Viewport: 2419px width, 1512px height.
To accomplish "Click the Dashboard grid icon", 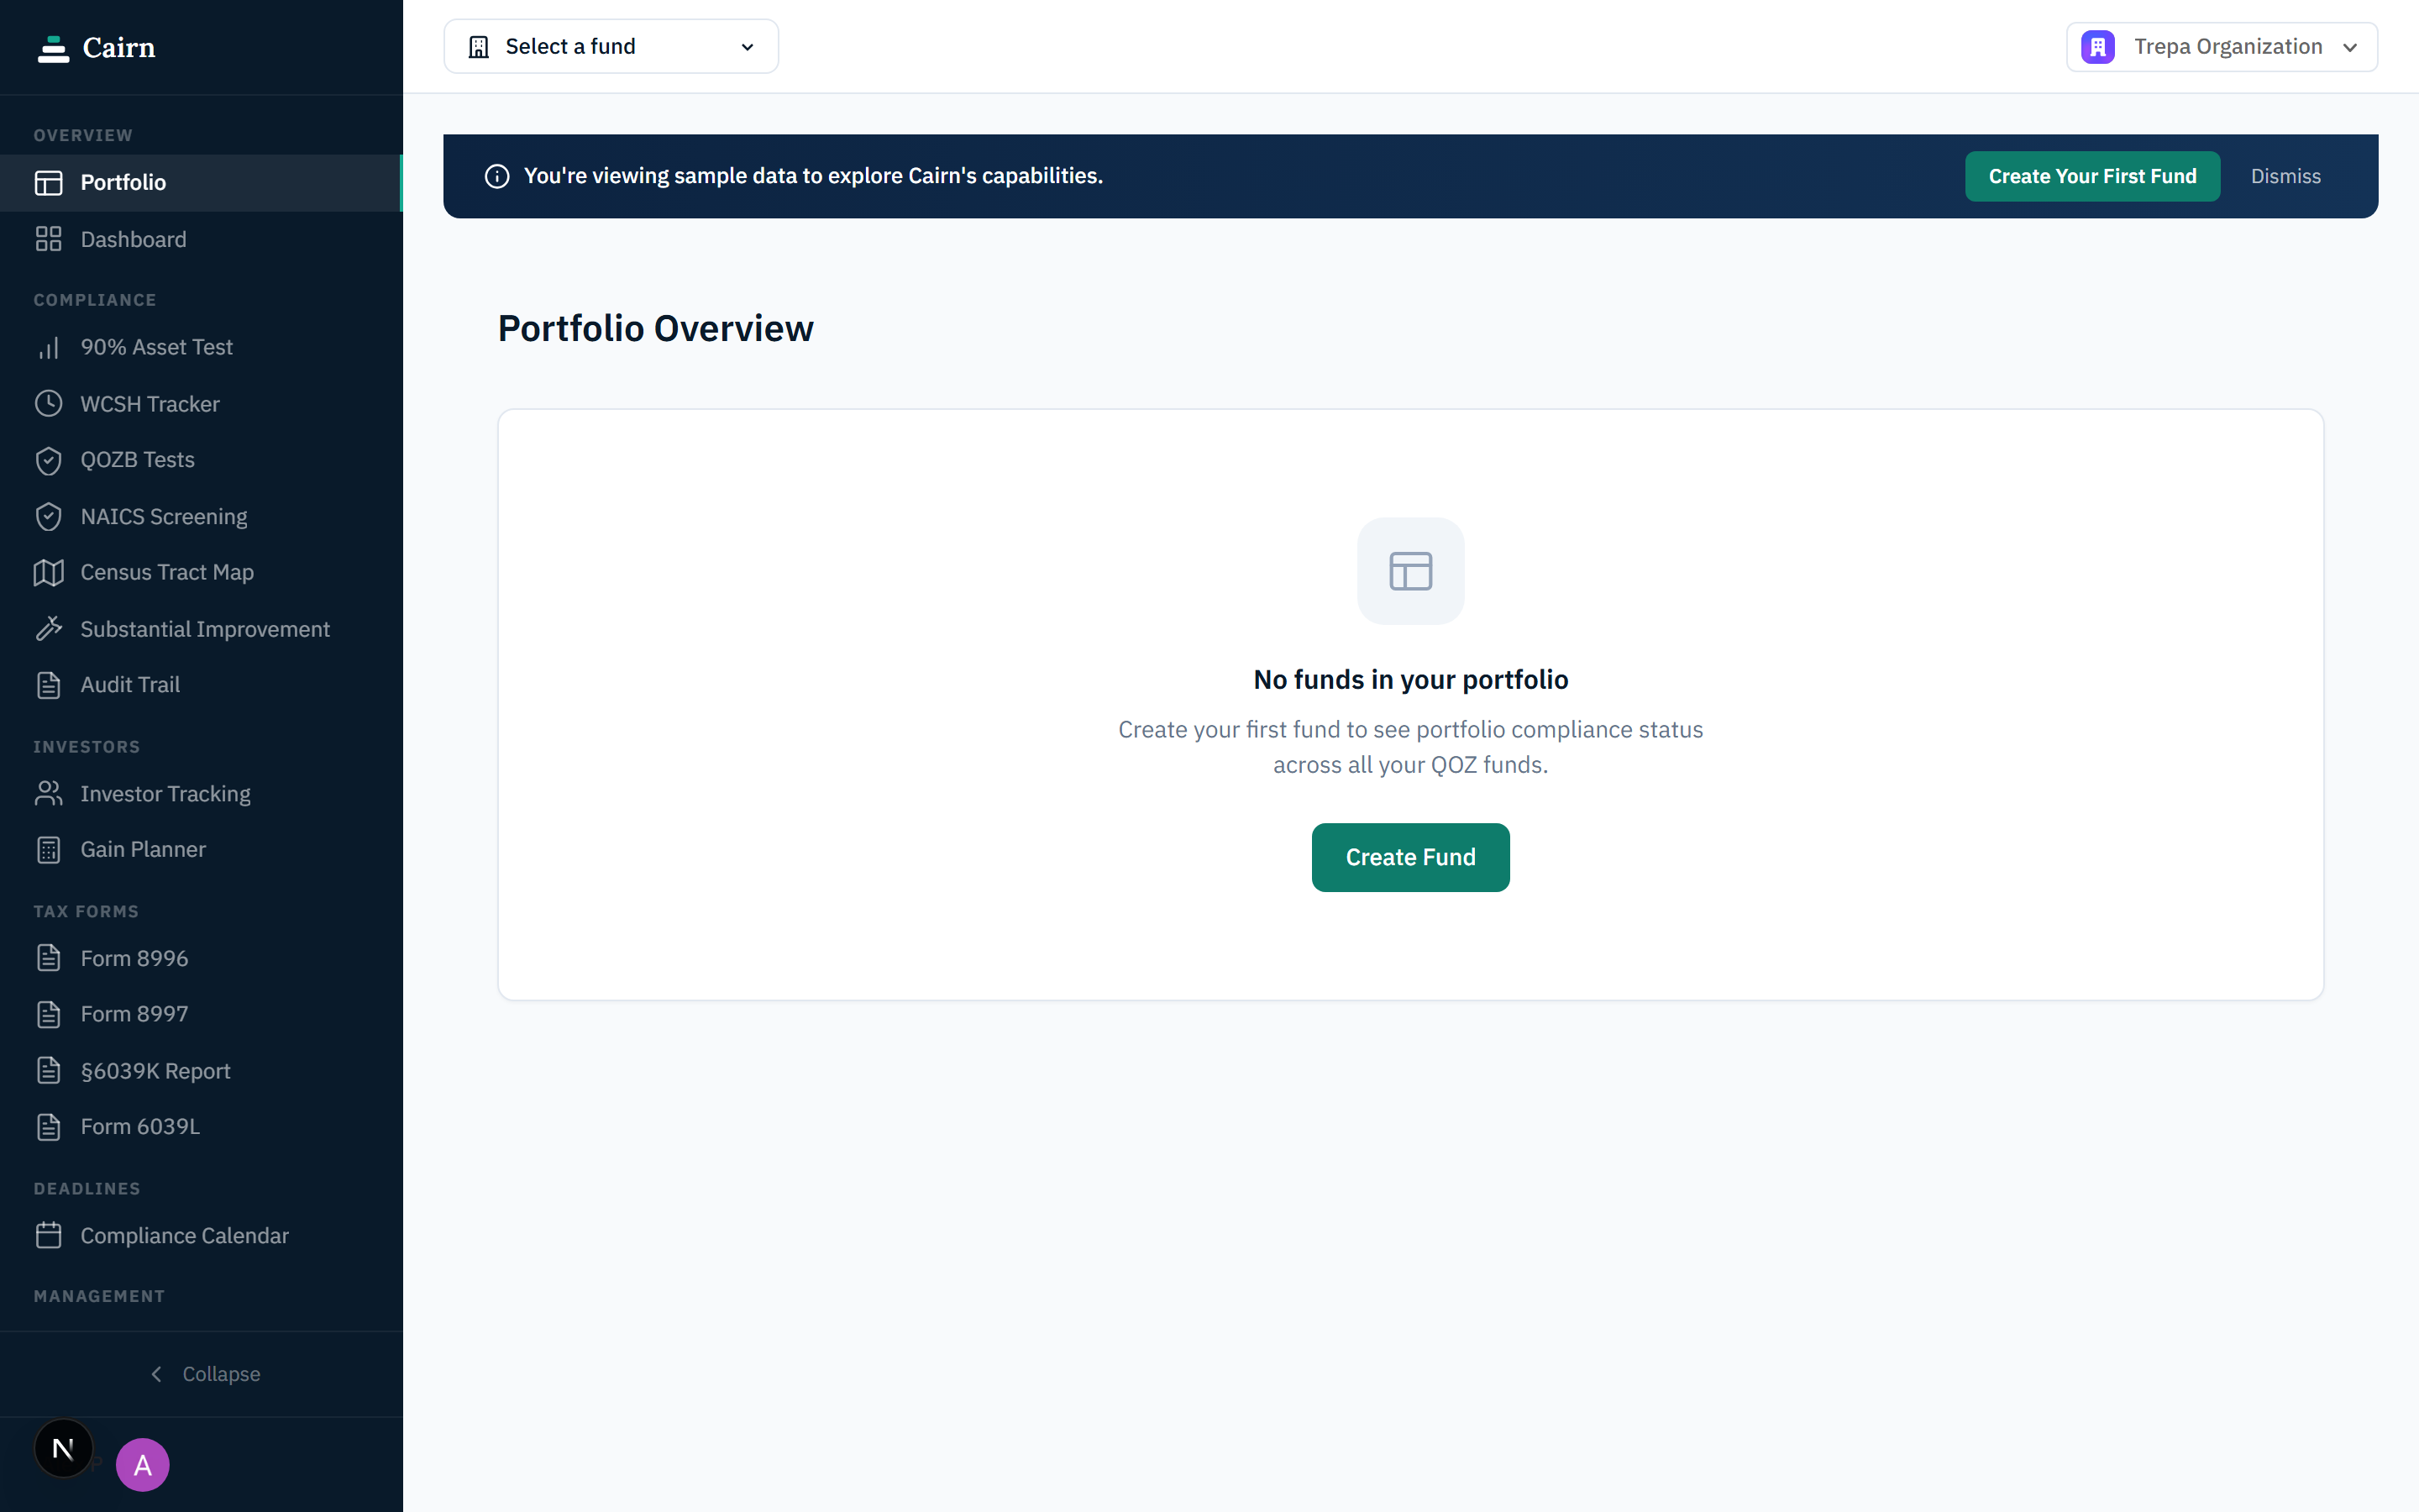I will pos(48,239).
